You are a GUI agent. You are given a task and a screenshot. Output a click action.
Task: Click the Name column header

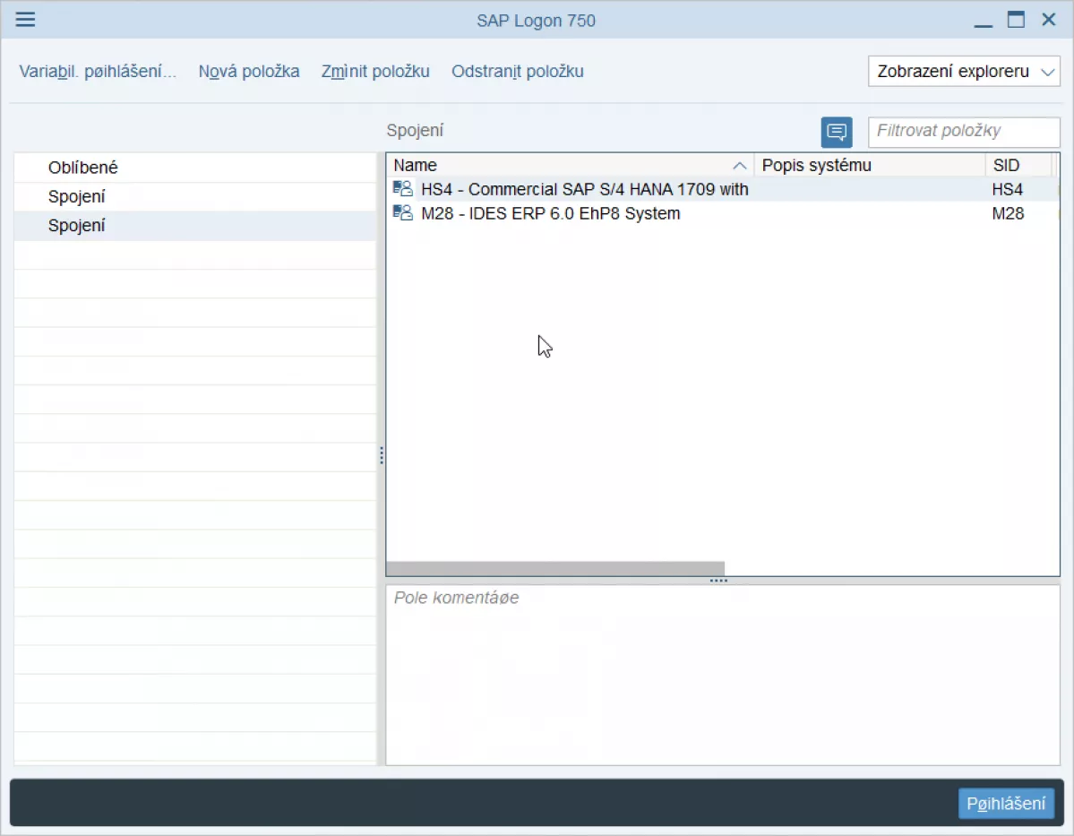click(570, 165)
